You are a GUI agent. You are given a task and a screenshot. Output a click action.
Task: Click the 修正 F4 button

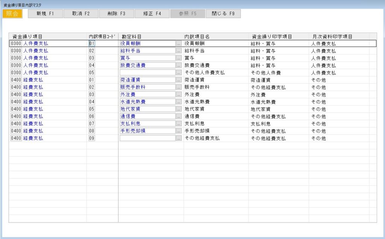click(152, 14)
